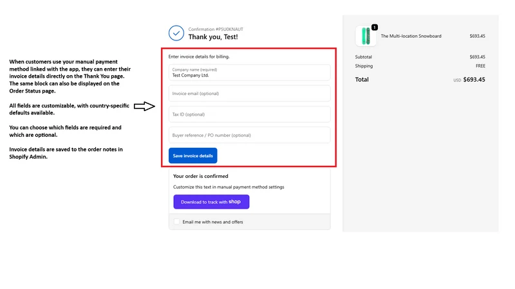Image resolution: width=515 pixels, height=289 pixels.
Task: Click 'The Multi-location Snowboard' product name
Action: point(411,36)
